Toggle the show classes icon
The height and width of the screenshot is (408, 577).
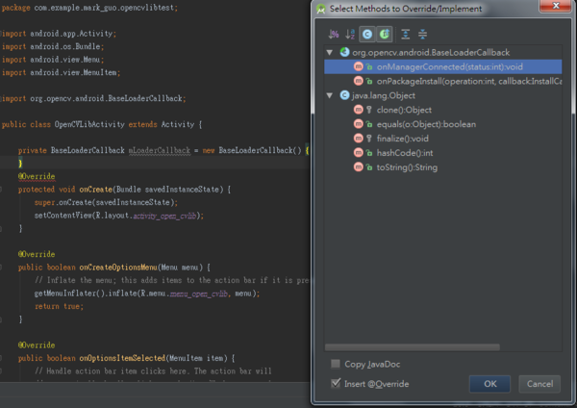[367, 34]
